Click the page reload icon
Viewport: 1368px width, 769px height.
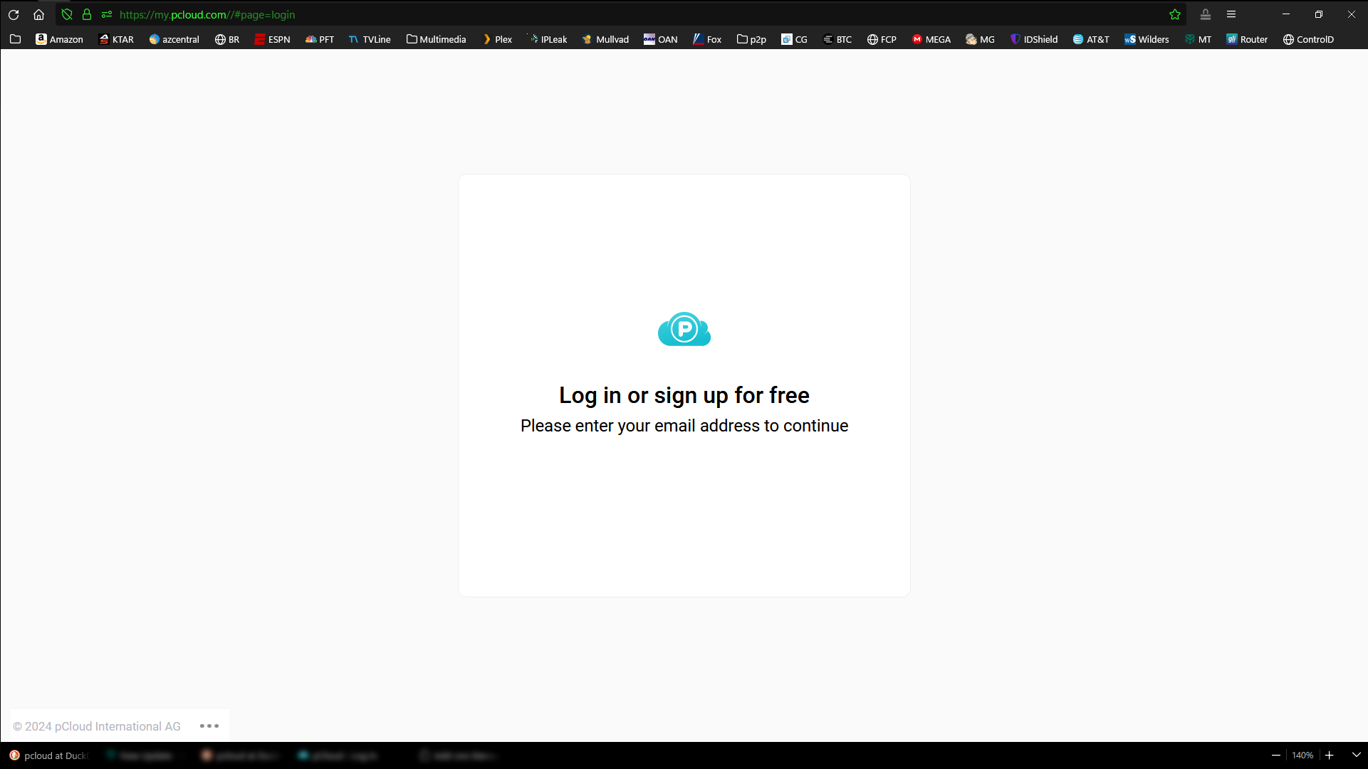[14, 14]
